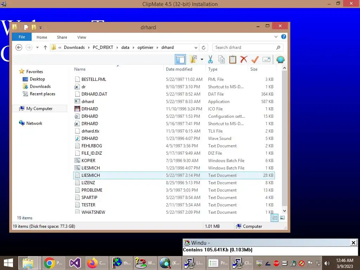Open the Home ribbon tab
This screenshot has width=360, height=270.
tap(42, 37)
